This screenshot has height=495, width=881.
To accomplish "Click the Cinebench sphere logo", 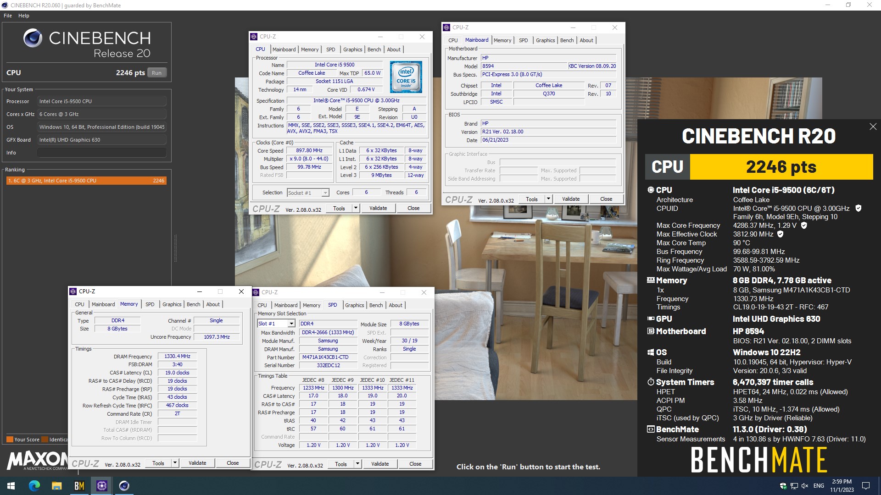I will (33, 38).
